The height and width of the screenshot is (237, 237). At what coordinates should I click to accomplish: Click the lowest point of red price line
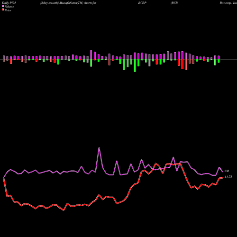[x=64, y=210]
